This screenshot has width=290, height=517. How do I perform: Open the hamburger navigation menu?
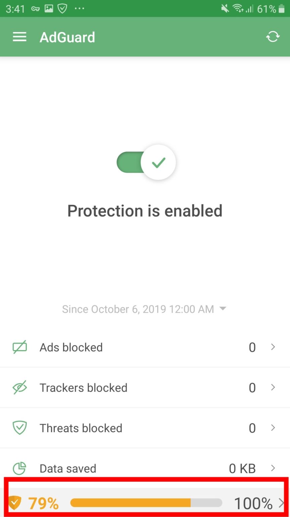click(19, 37)
